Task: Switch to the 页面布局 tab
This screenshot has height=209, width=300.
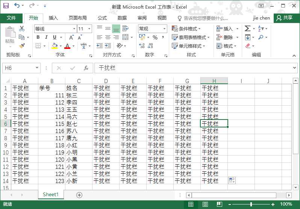Action: 78,18
